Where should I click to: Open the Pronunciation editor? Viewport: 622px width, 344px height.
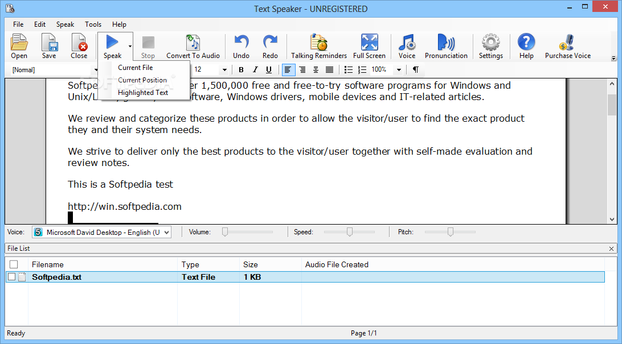(446, 46)
